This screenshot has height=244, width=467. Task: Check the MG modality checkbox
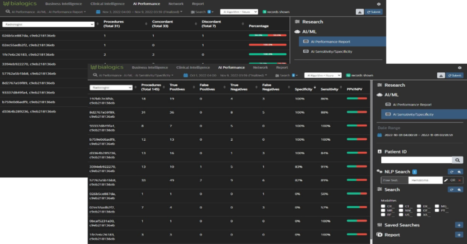pyautogui.click(x=437, y=206)
